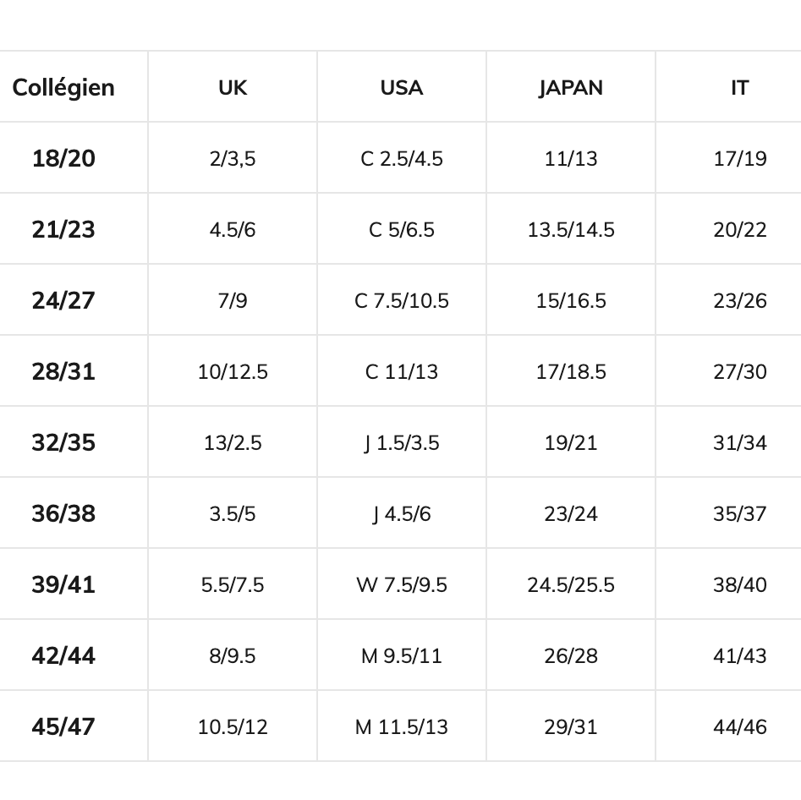Viewport: 801px width, 800px height.
Task: Click the 42/44 Collégien size
Action: [x=63, y=655]
